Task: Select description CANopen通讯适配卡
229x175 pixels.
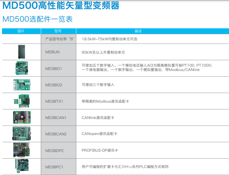Action: (99, 134)
